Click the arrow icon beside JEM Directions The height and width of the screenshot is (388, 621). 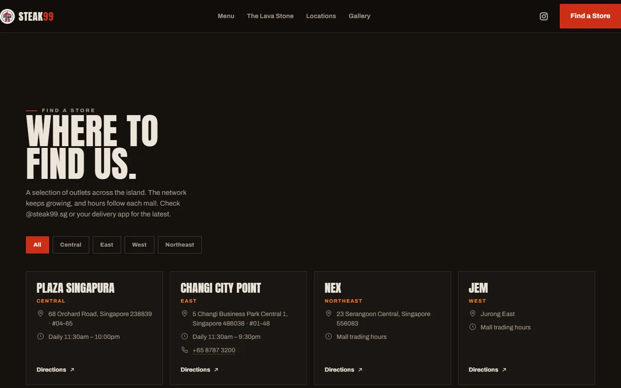(x=505, y=370)
